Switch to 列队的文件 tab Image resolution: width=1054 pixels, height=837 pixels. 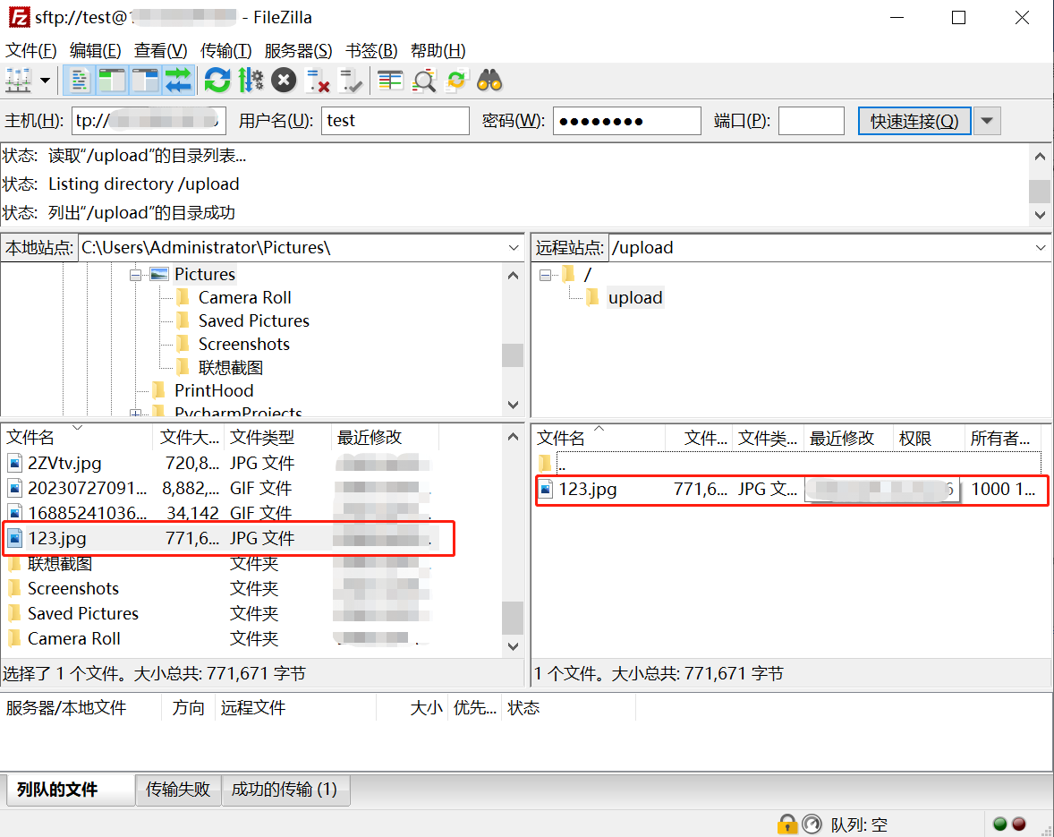pyautogui.click(x=70, y=790)
